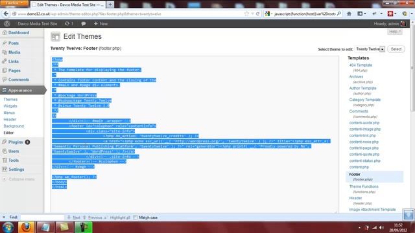
Task: Open the Pages menu in sidebar
Action: click(14, 71)
